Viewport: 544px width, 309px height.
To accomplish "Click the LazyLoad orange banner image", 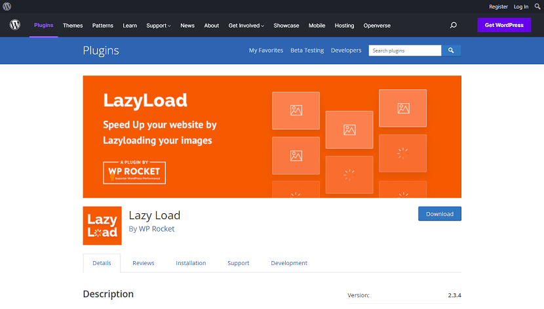I will pos(272,137).
